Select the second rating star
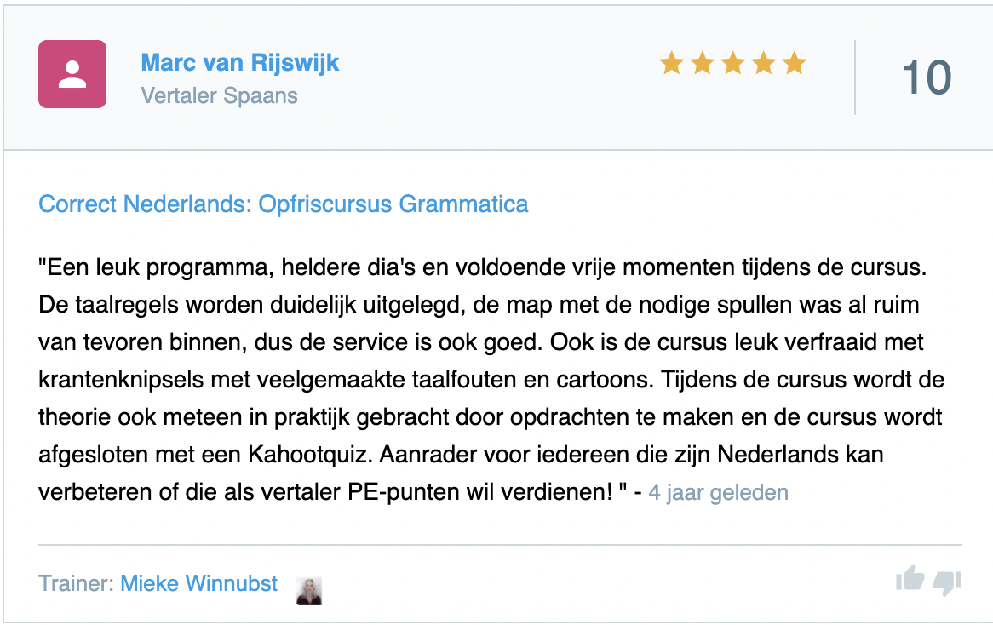 click(701, 63)
